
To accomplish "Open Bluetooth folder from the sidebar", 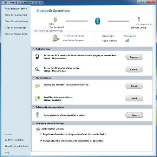I will click(x=15, y=28).
